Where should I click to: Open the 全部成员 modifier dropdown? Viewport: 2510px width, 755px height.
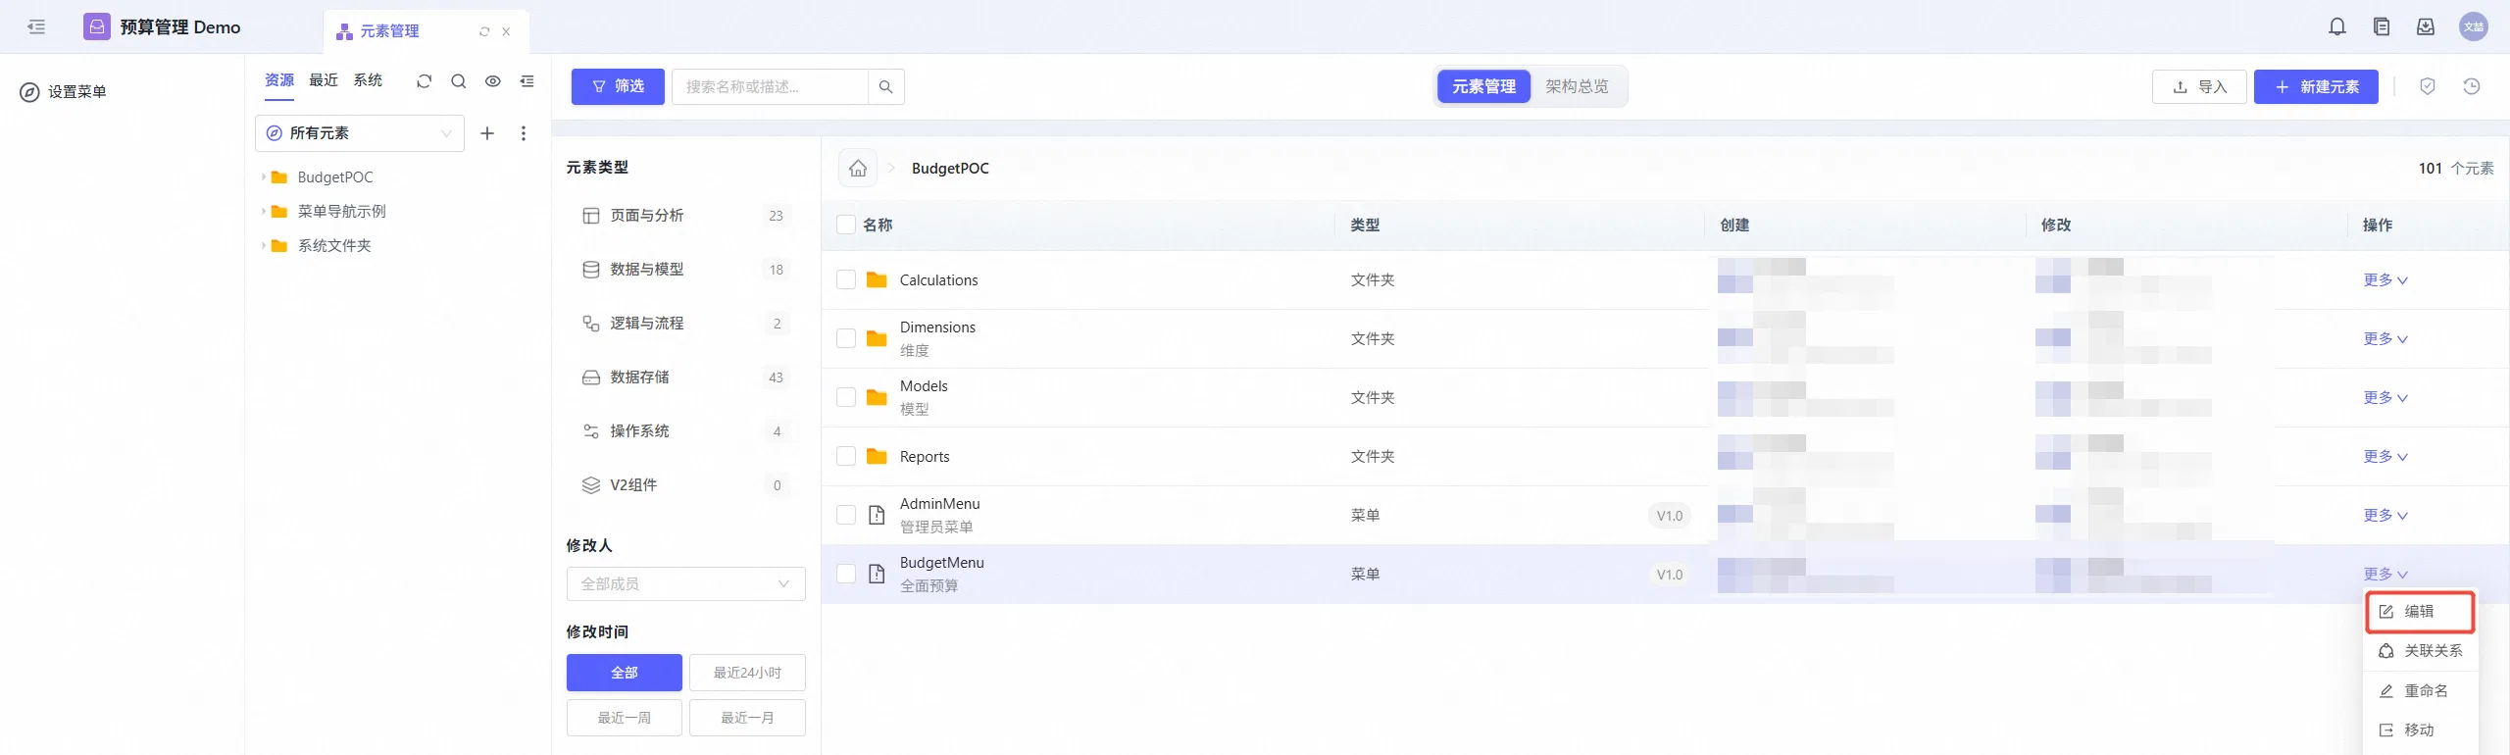click(686, 584)
